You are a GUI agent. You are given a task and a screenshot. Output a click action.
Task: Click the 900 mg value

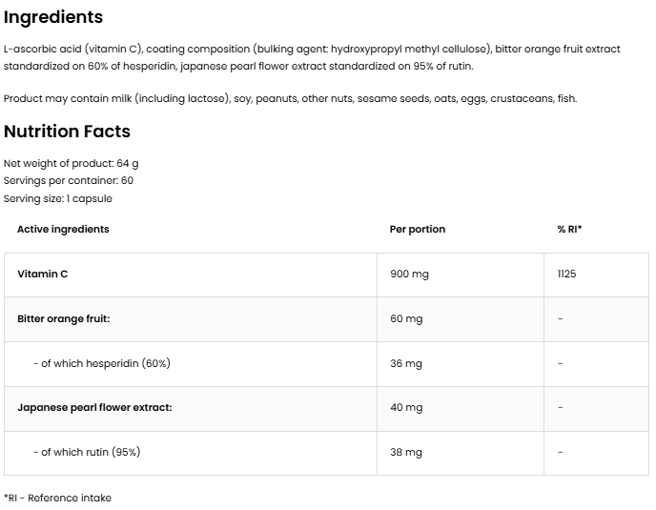point(409,275)
